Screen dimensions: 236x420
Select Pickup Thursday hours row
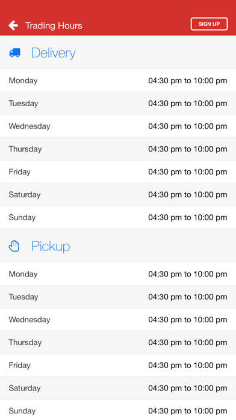118,342
